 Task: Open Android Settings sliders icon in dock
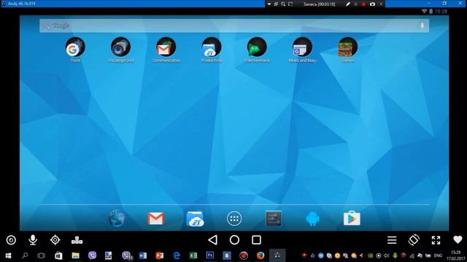tap(274, 218)
